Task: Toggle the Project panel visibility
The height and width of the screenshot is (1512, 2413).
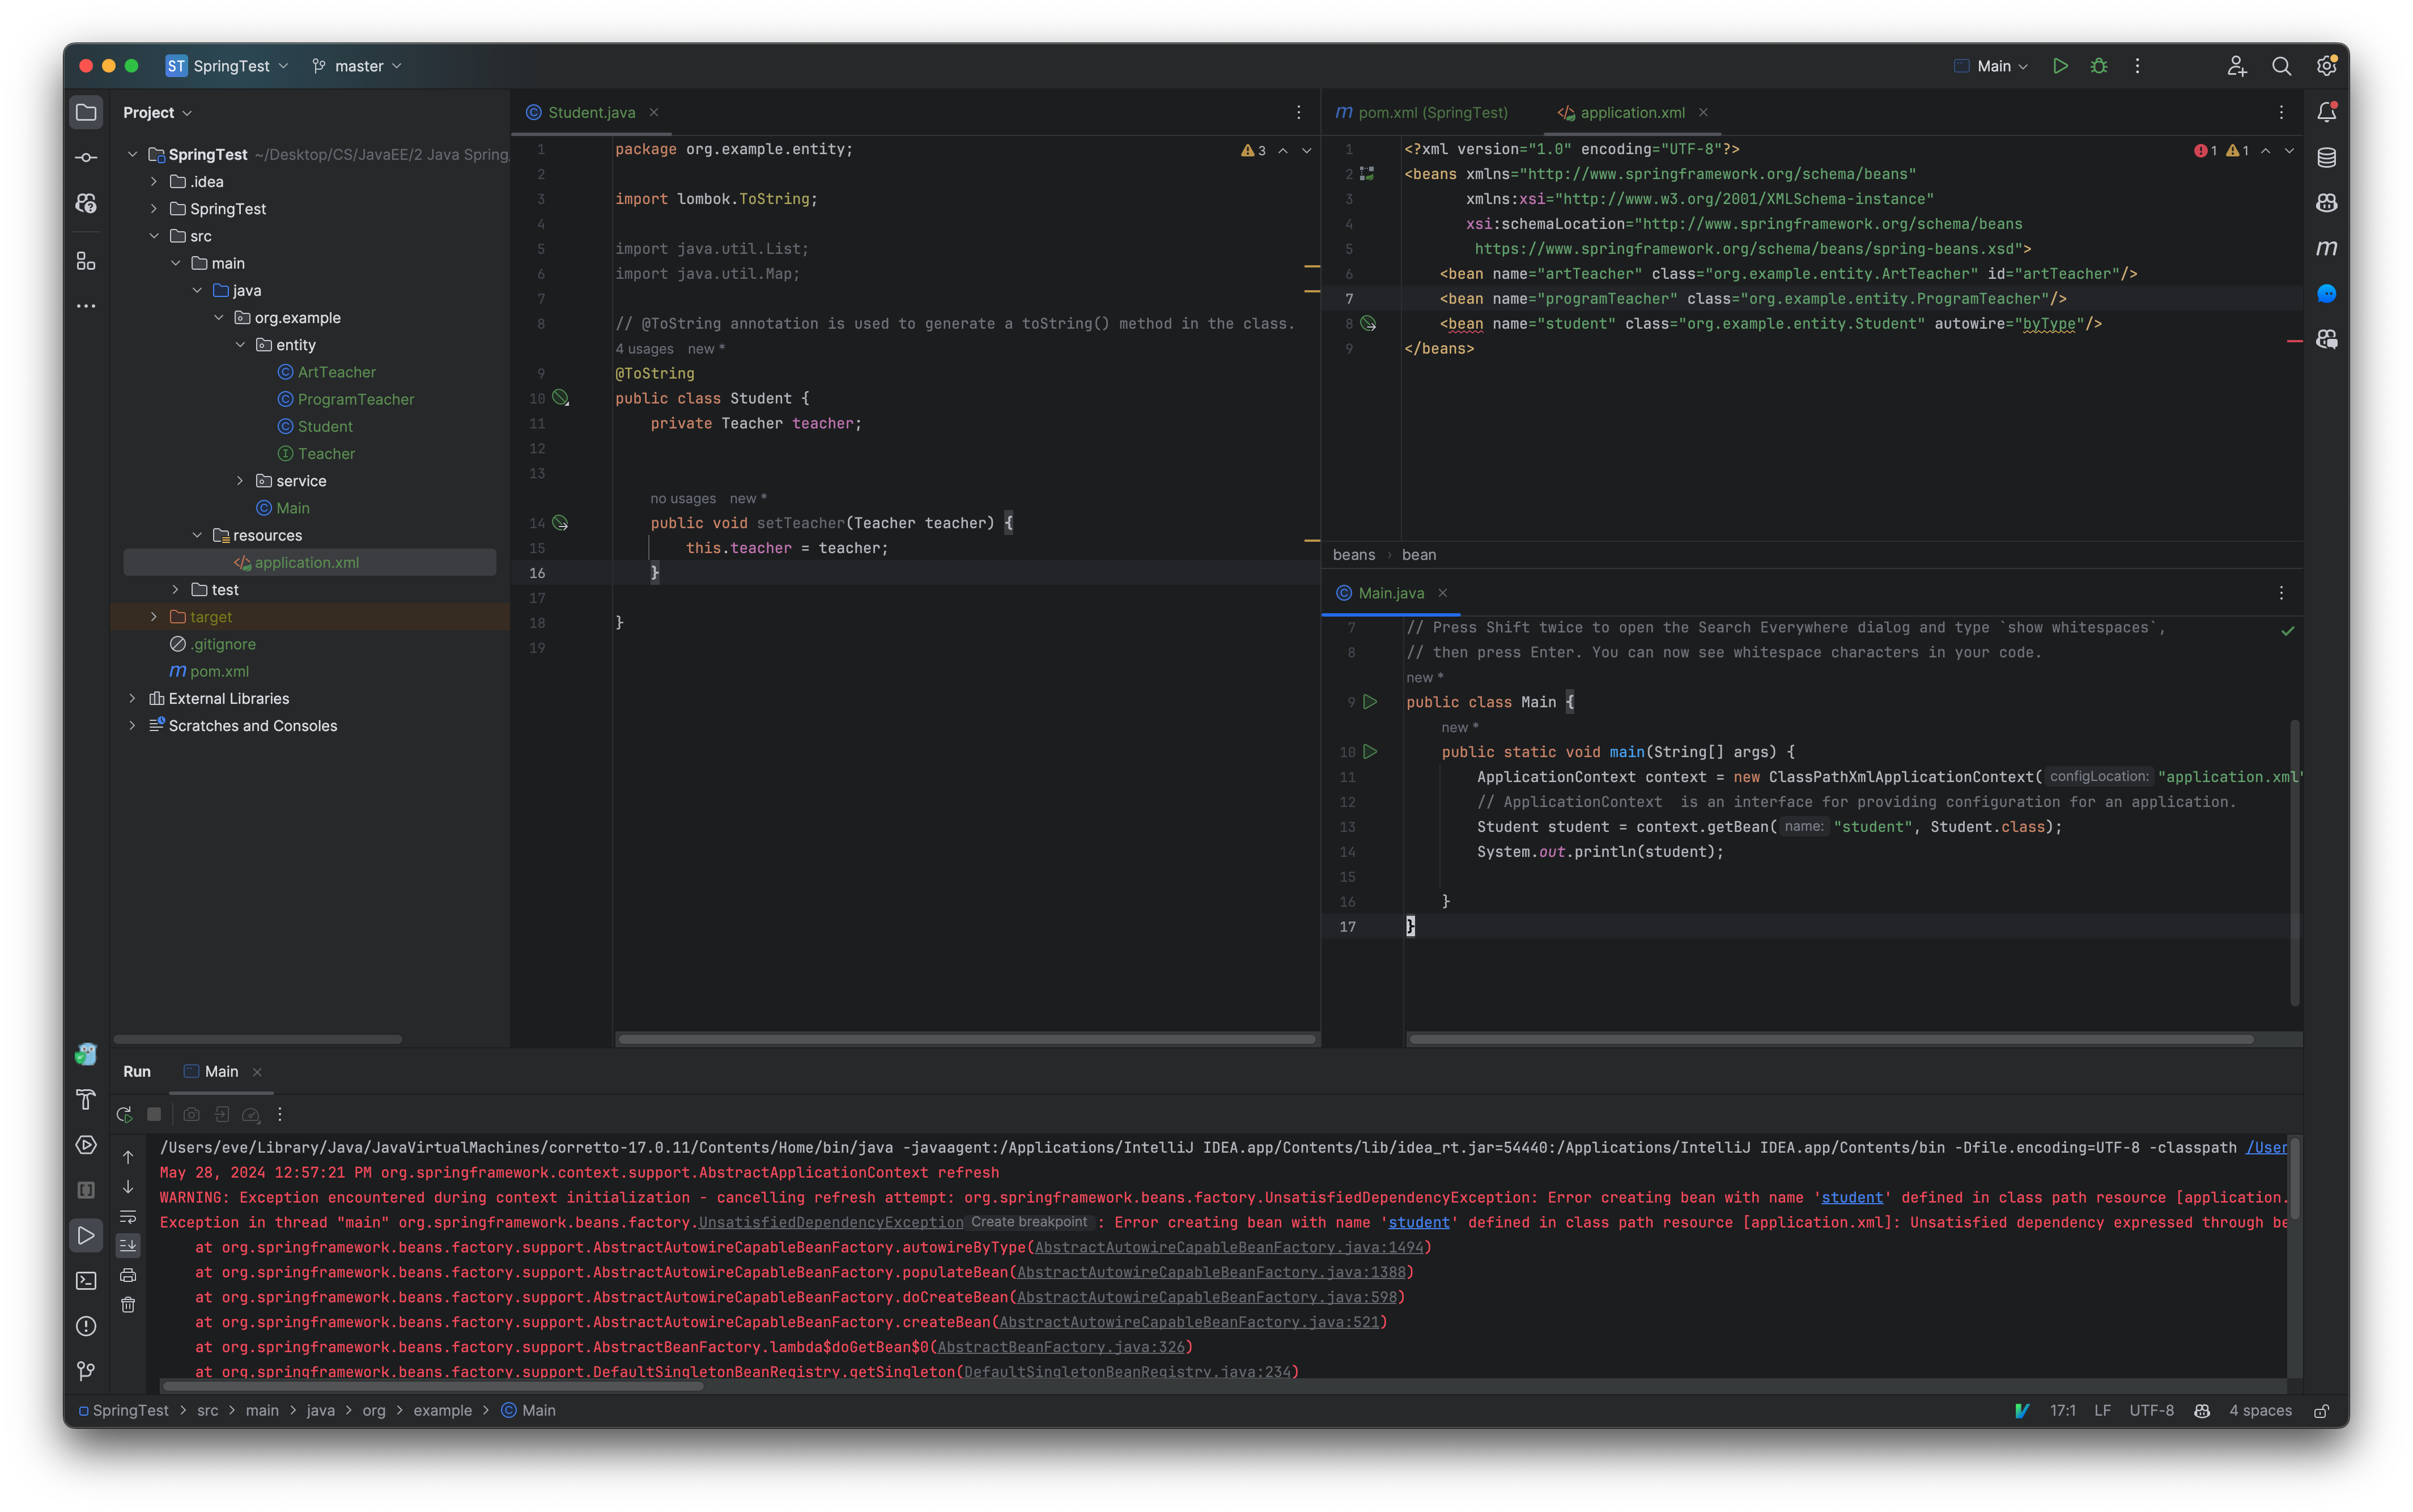Action: [86, 112]
